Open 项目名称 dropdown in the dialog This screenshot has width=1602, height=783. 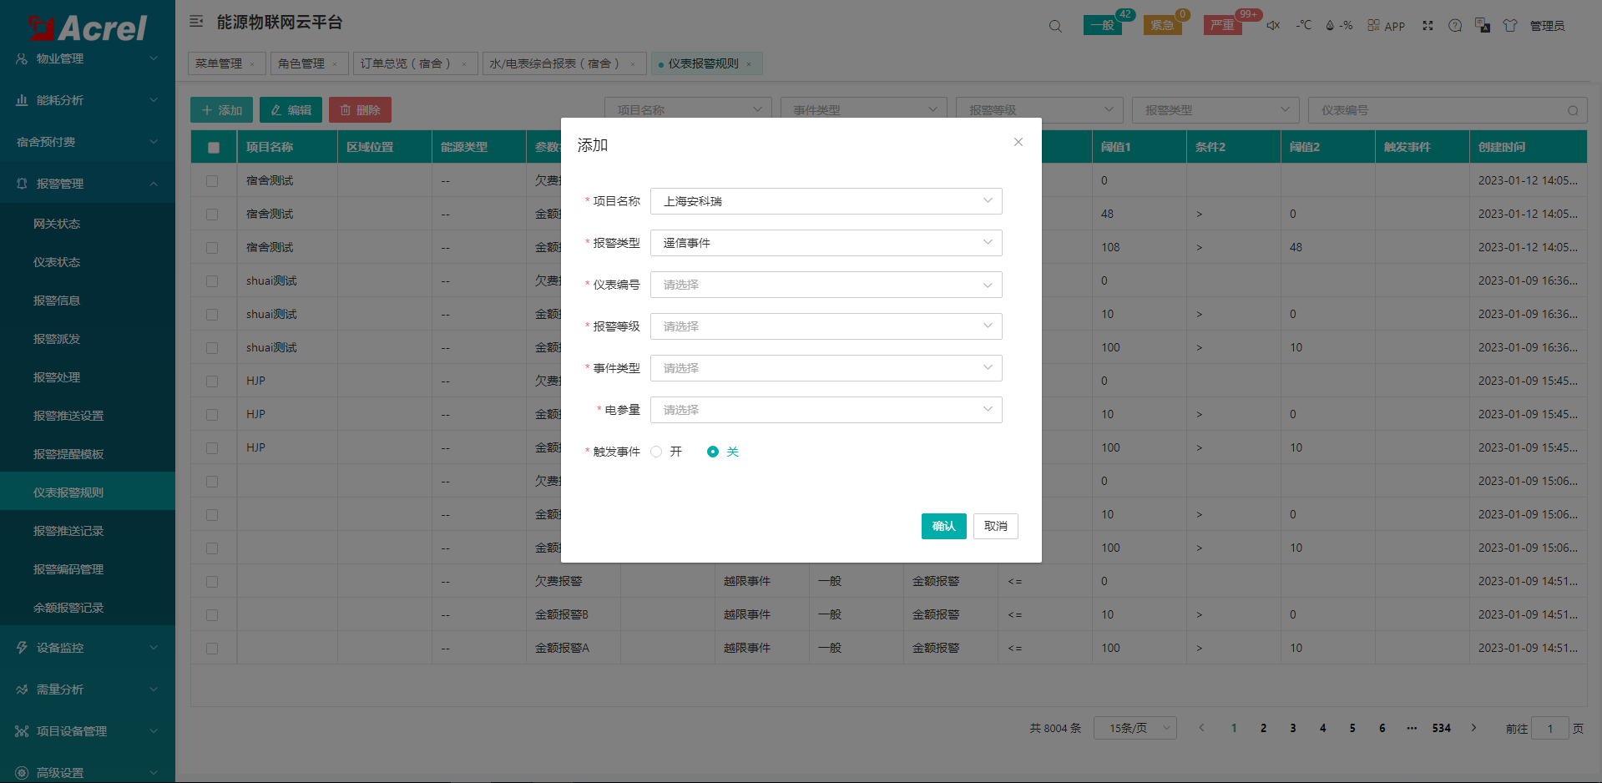[x=826, y=201]
